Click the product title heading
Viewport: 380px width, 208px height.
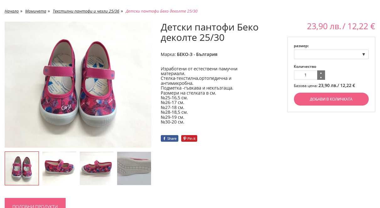click(209, 32)
